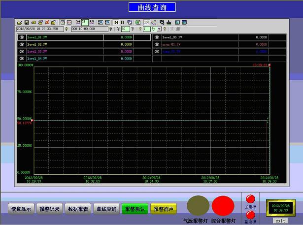The height and width of the screenshot is (225, 303).
Task: Pause the trend curve update
Action: click(x=123, y=23)
